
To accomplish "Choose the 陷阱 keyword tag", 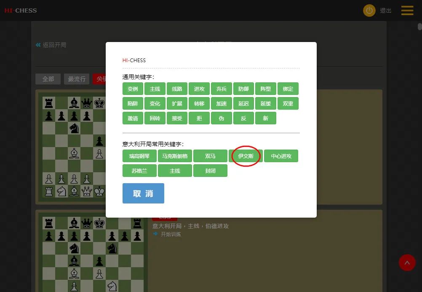I will coord(133,104).
